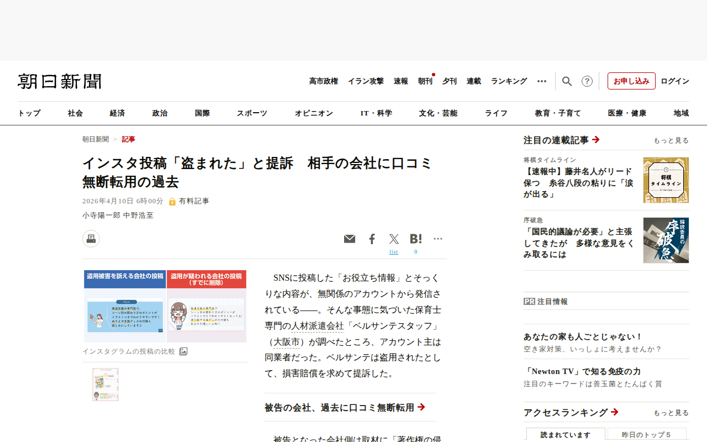The height and width of the screenshot is (442, 707).
Task: Click the 記事 breadcrumb
Action: tap(129, 139)
